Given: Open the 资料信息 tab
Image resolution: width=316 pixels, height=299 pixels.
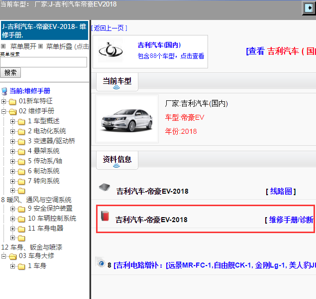Looking at the screenshot, I should (117, 160).
